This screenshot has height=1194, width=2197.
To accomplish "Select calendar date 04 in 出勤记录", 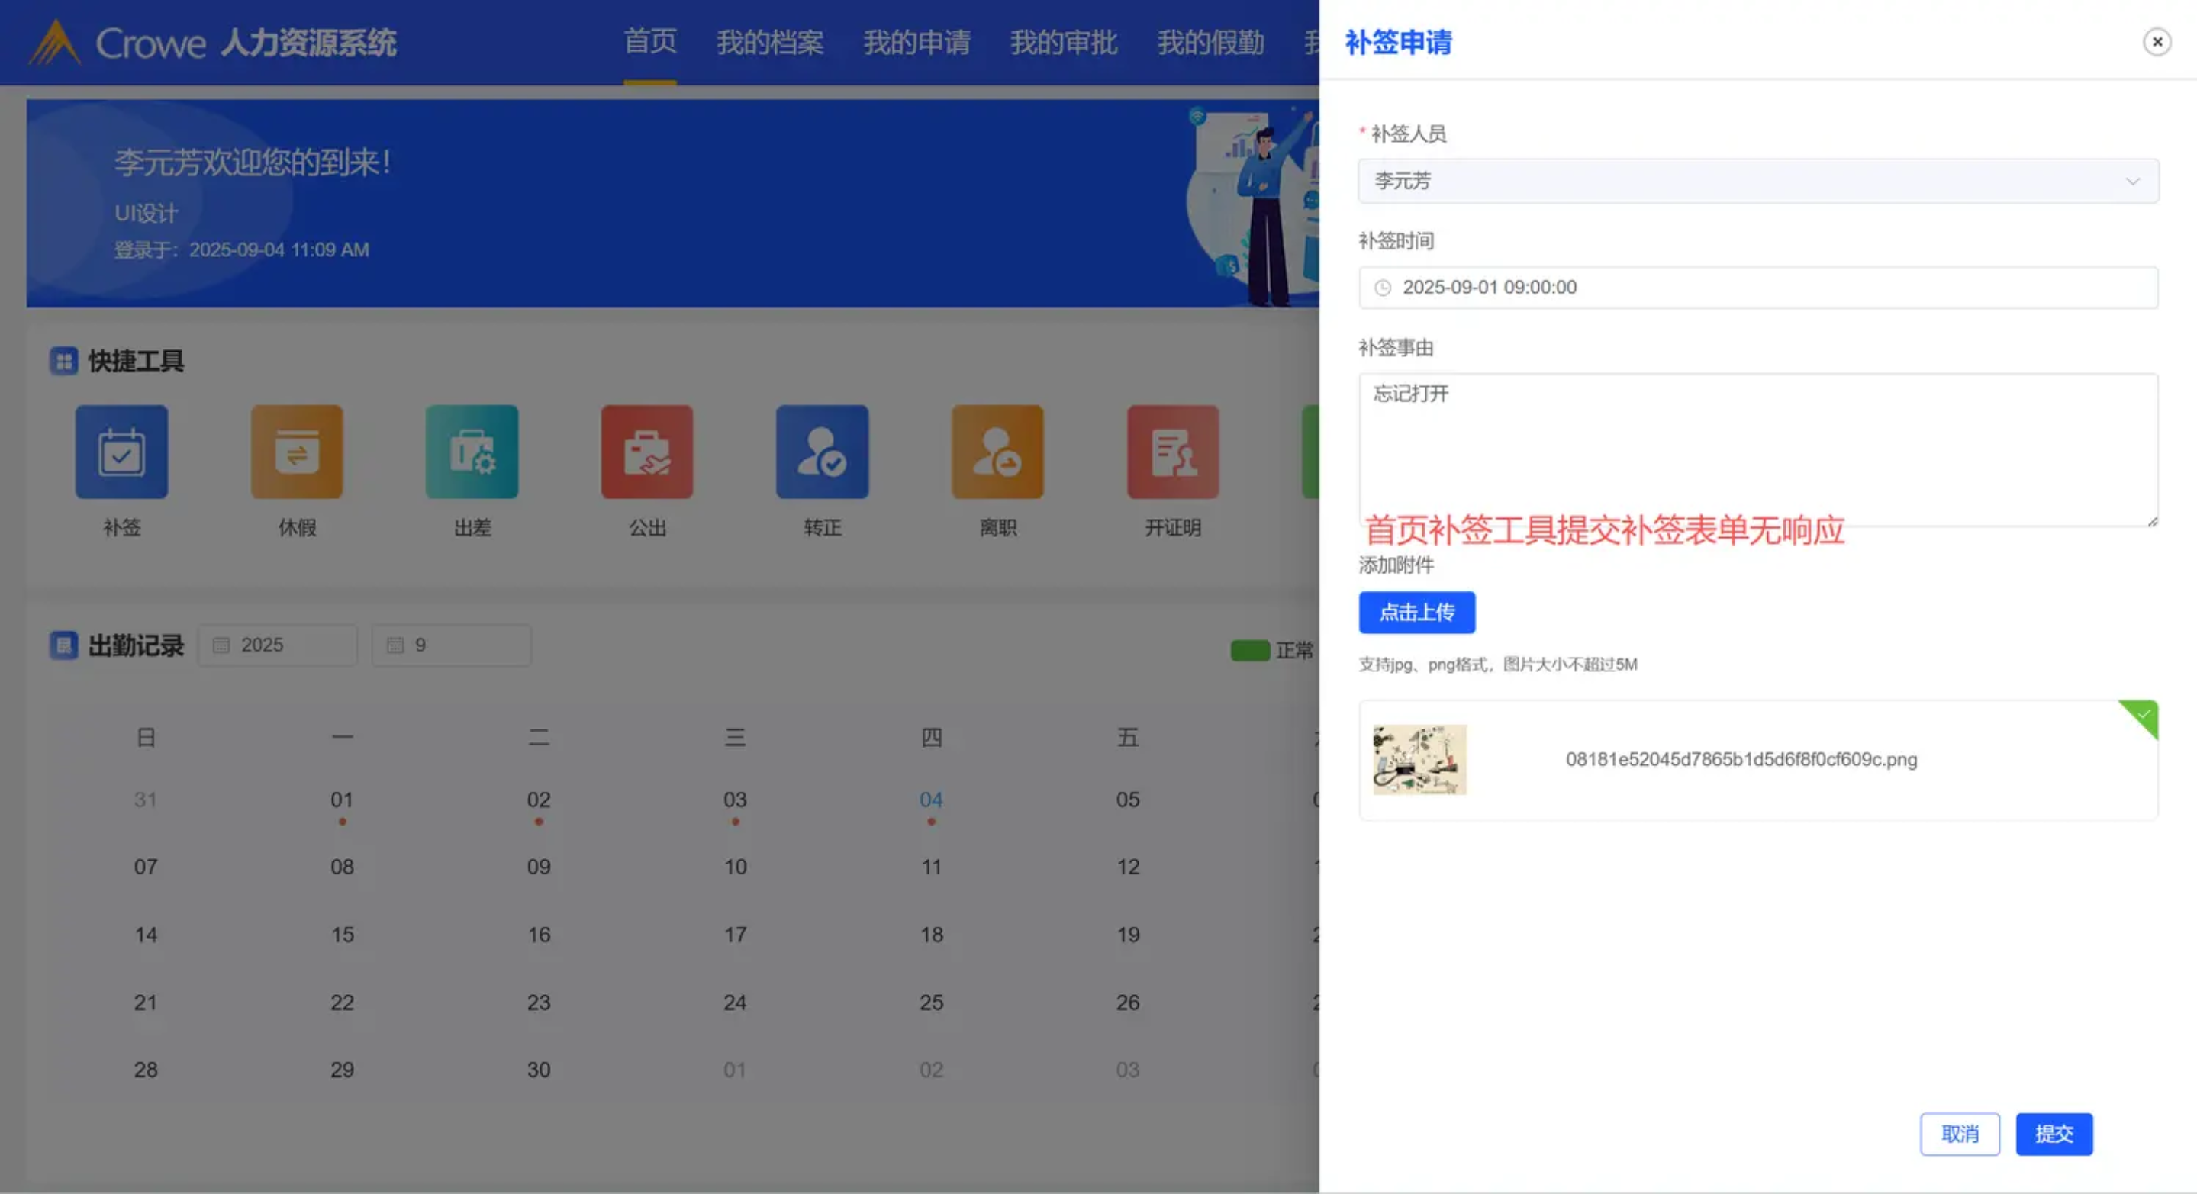I will click(930, 800).
